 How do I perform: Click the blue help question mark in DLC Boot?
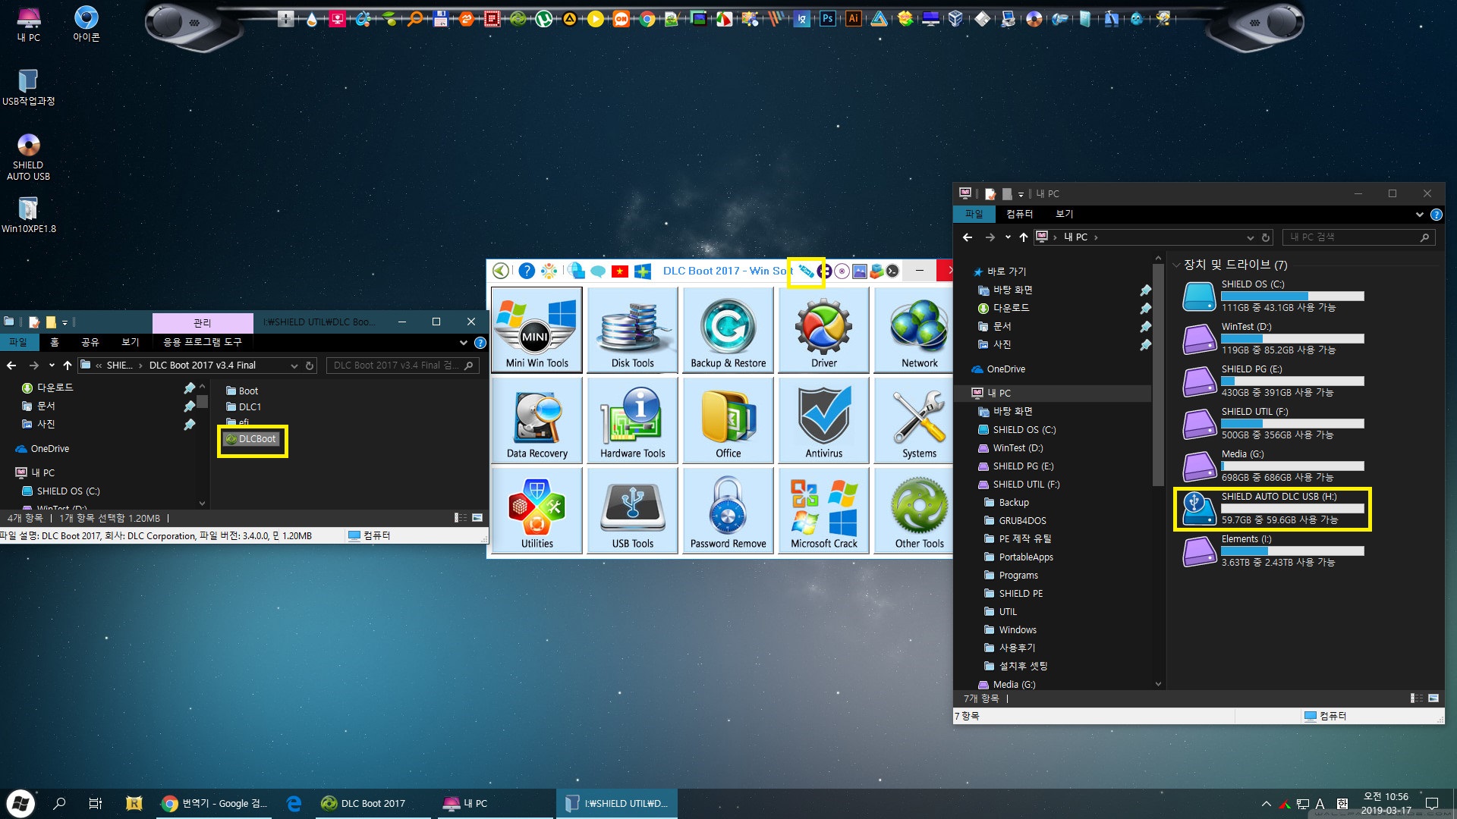coord(527,271)
